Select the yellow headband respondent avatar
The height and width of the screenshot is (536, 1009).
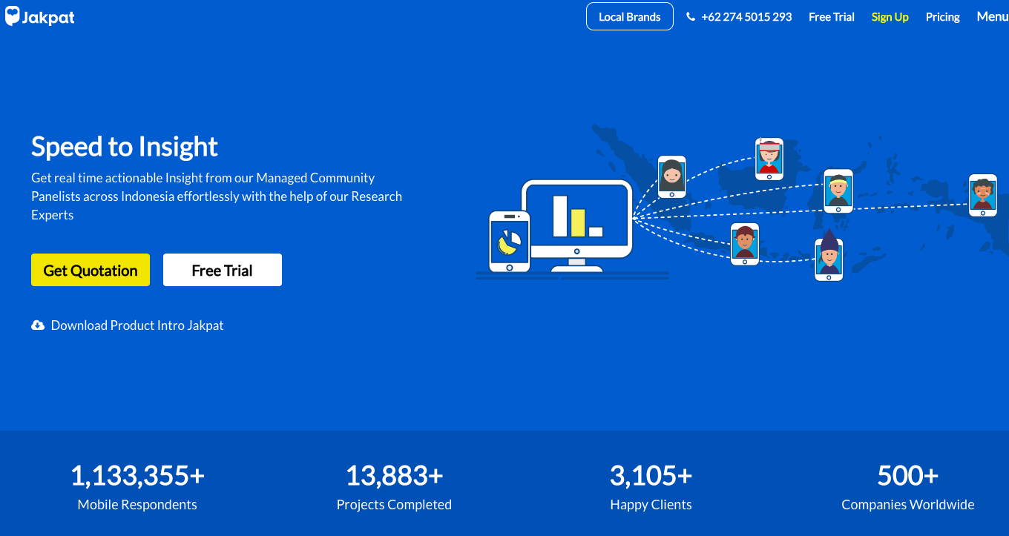click(838, 191)
